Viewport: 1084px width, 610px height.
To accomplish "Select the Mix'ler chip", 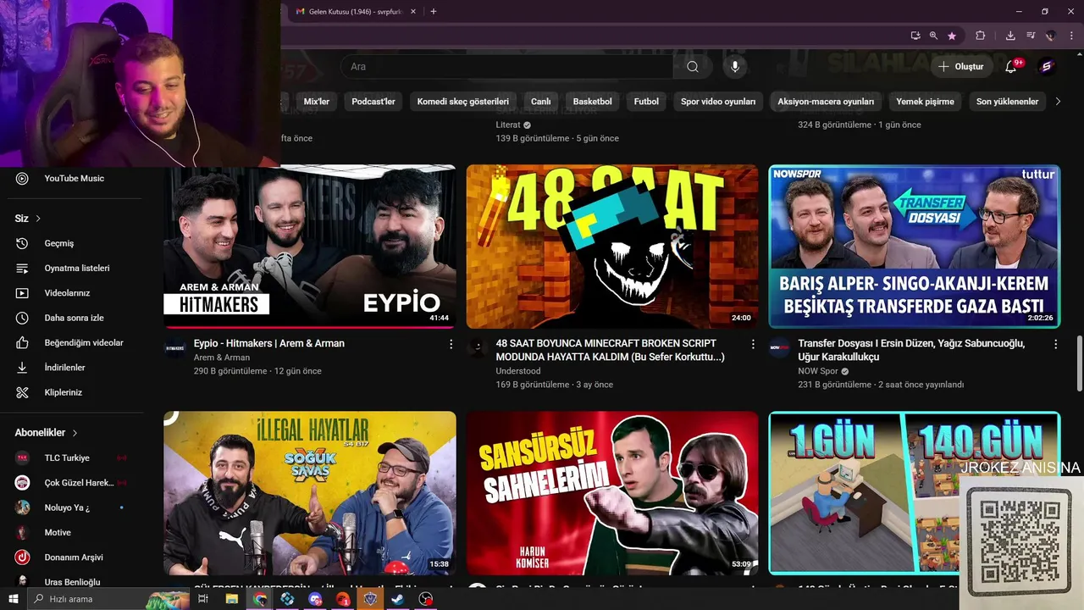I will [x=317, y=102].
